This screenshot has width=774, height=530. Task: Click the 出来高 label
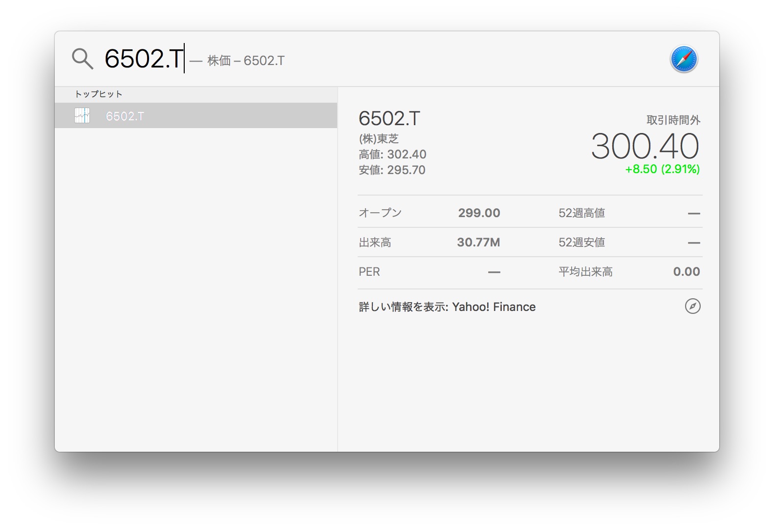(375, 242)
